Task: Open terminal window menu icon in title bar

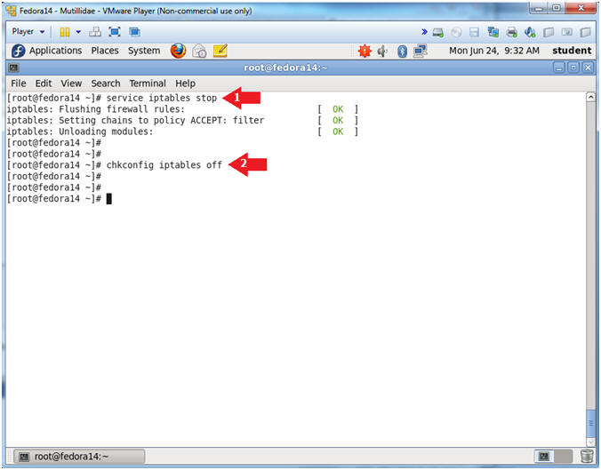Action: click(14, 68)
